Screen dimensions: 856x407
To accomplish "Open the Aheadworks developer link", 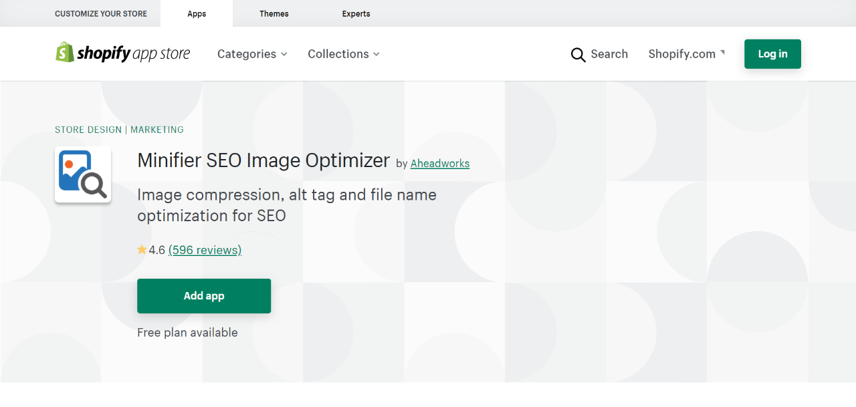I will 440,163.
